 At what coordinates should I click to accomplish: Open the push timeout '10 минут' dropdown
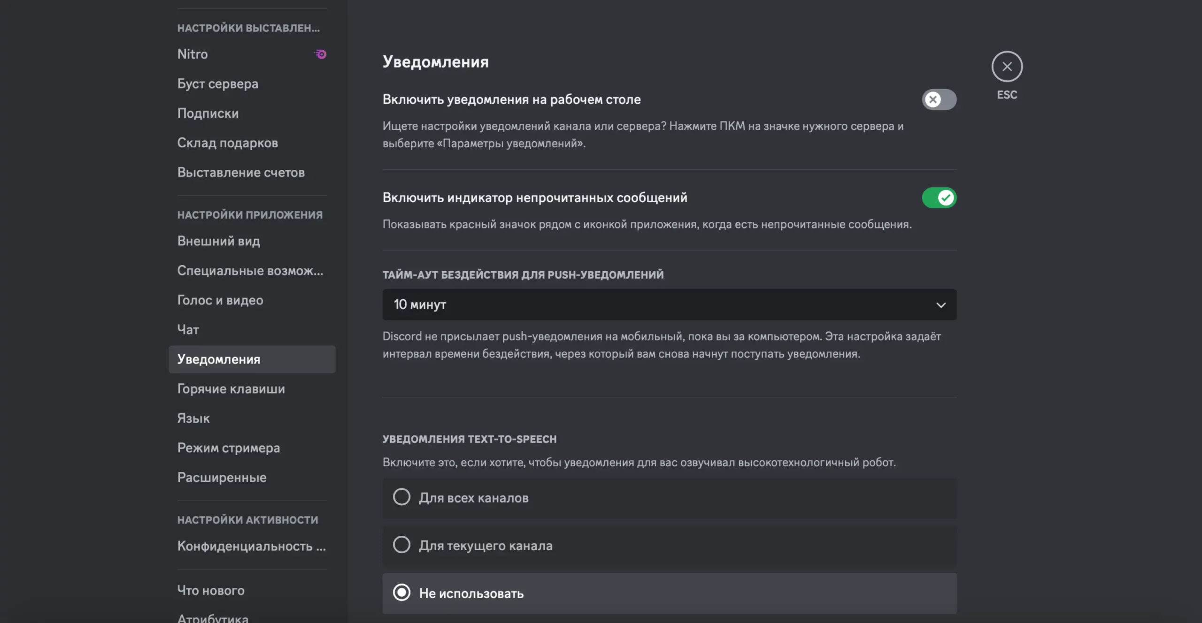[657, 305]
